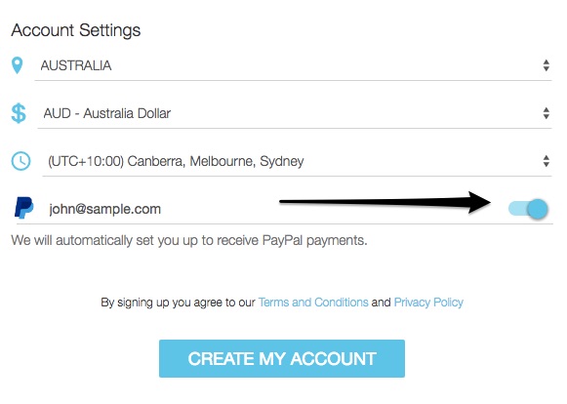
Task: Click the location pin icon
Action: click(x=17, y=65)
